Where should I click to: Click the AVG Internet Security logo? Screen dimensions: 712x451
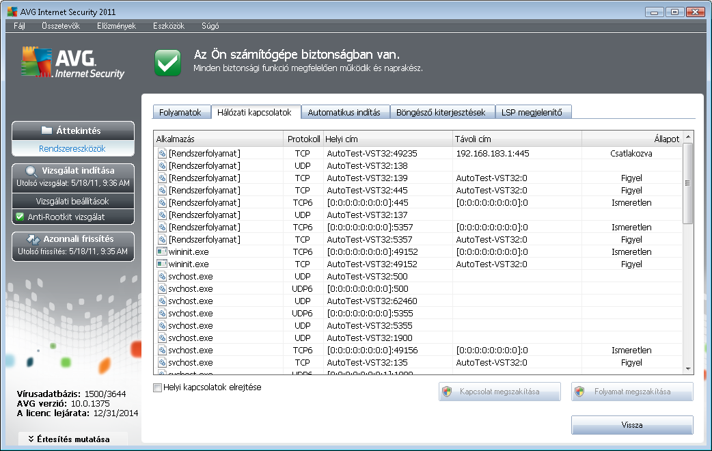[x=72, y=62]
